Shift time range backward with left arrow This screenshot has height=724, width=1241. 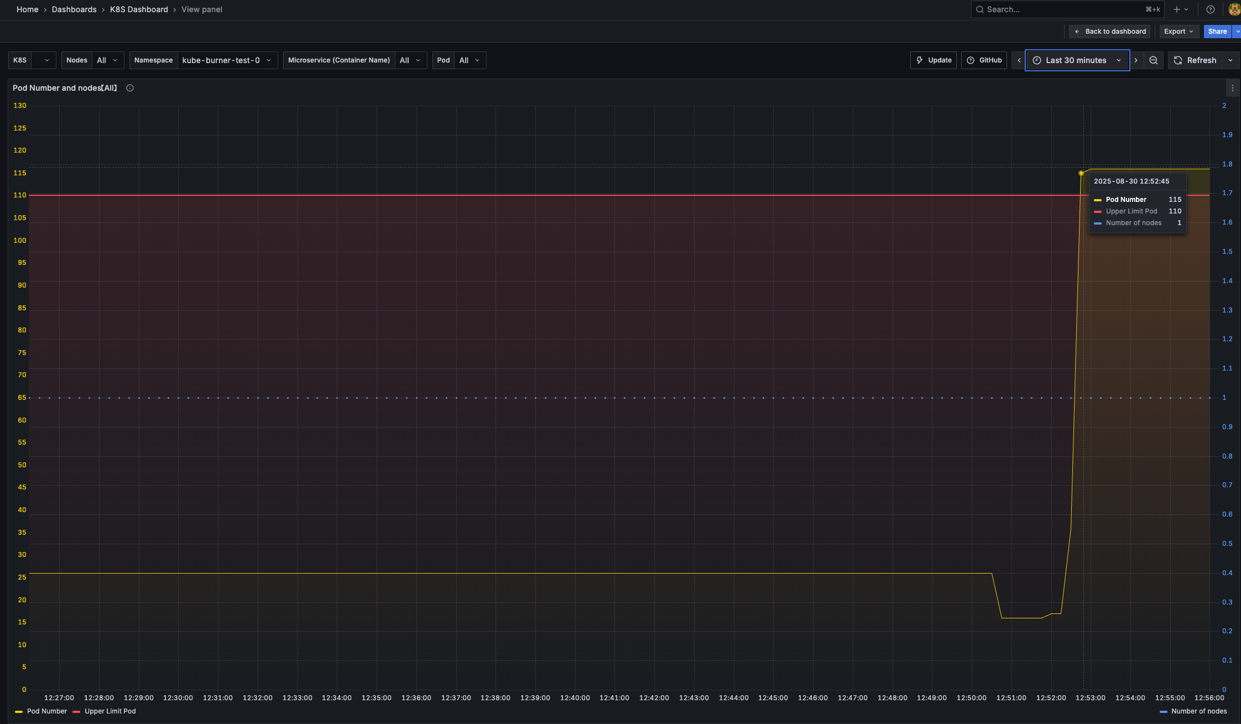(x=1019, y=60)
